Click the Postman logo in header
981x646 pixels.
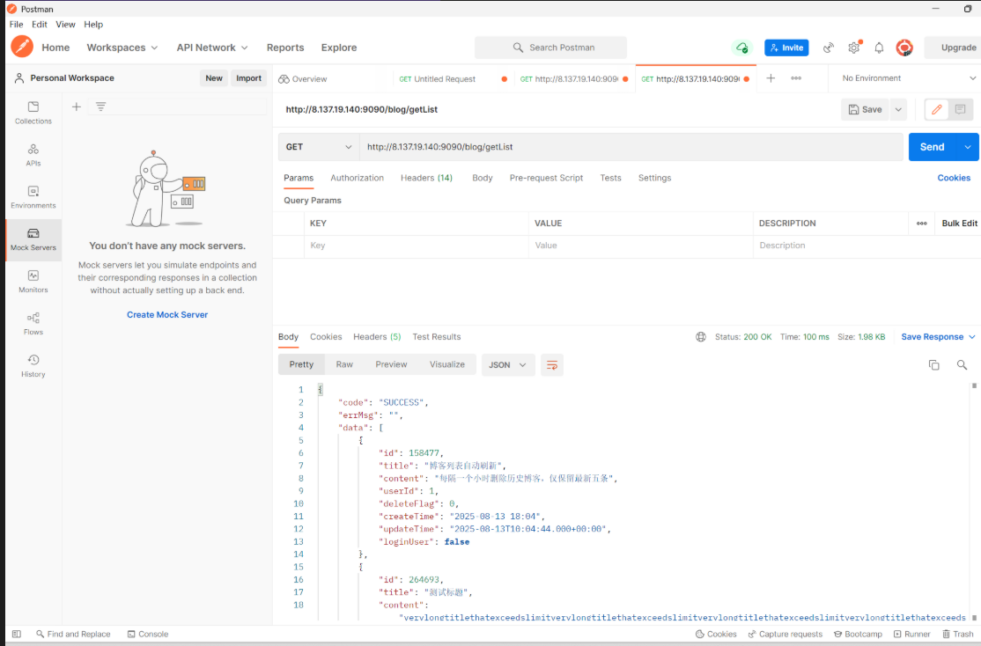tap(22, 47)
